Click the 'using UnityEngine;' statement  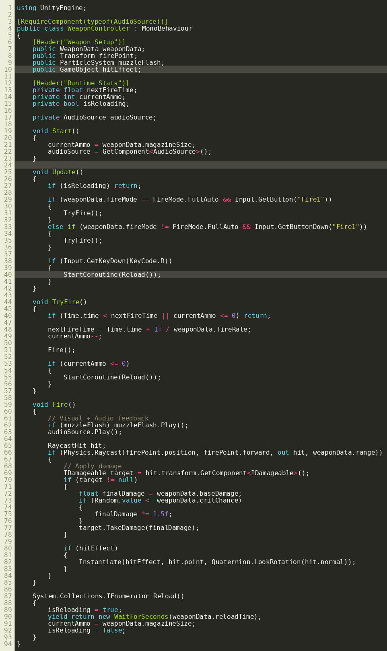[x=51, y=7]
